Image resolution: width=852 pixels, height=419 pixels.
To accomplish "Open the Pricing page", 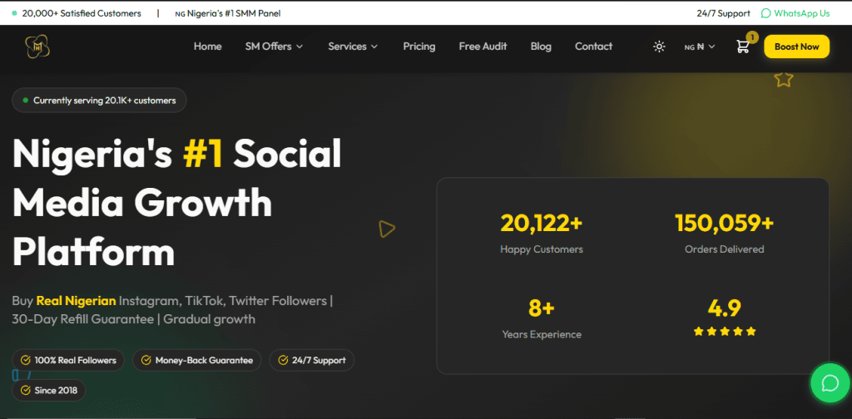I will tap(419, 47).
